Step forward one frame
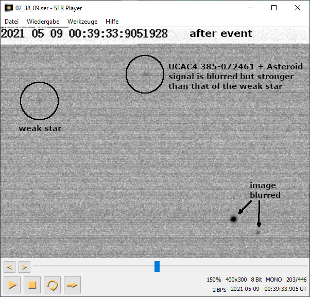 (x=24, y=267)
